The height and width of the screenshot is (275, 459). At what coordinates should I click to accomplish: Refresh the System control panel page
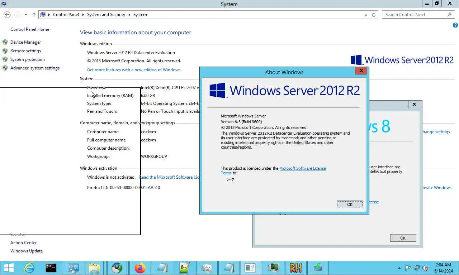pos(374,15)
